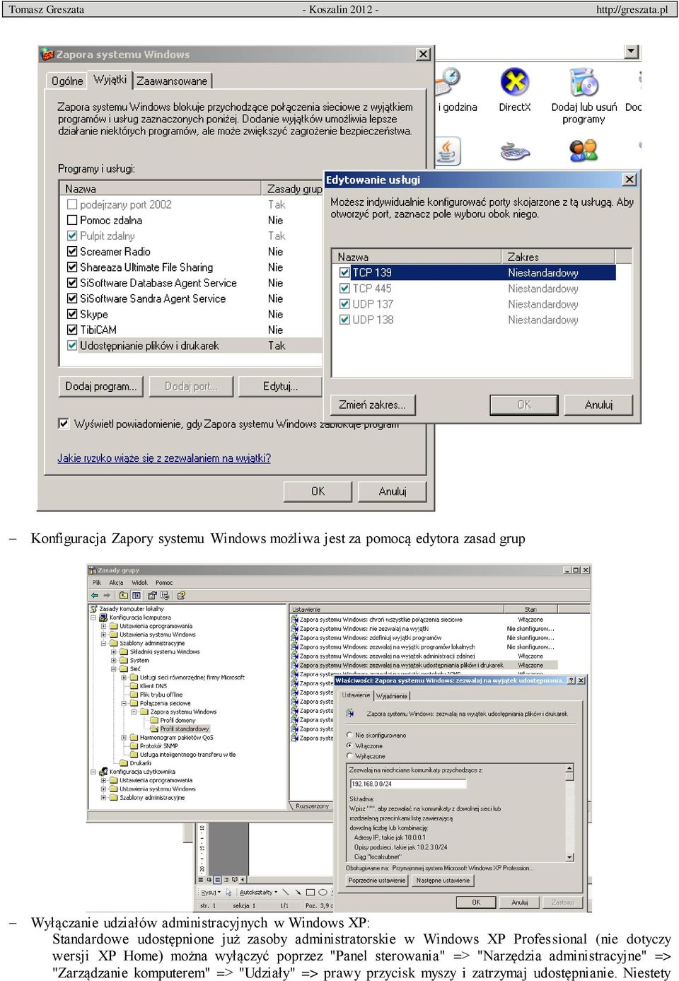Click the Konfiguracja użytkownika user icon

coord(103,772)
